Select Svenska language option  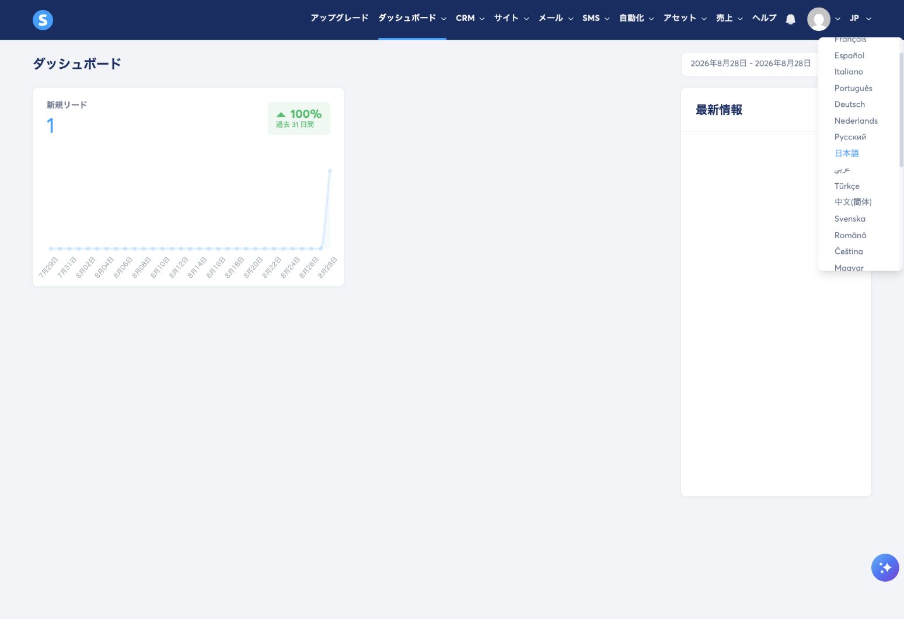pos(850,219)
